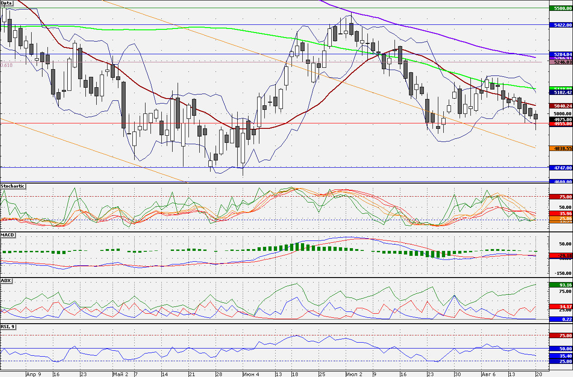Image resolution: width=573 pixels, height=377 pixels.
Task: Select the red 29.18 MACD value label
Action: coord(560,255)
